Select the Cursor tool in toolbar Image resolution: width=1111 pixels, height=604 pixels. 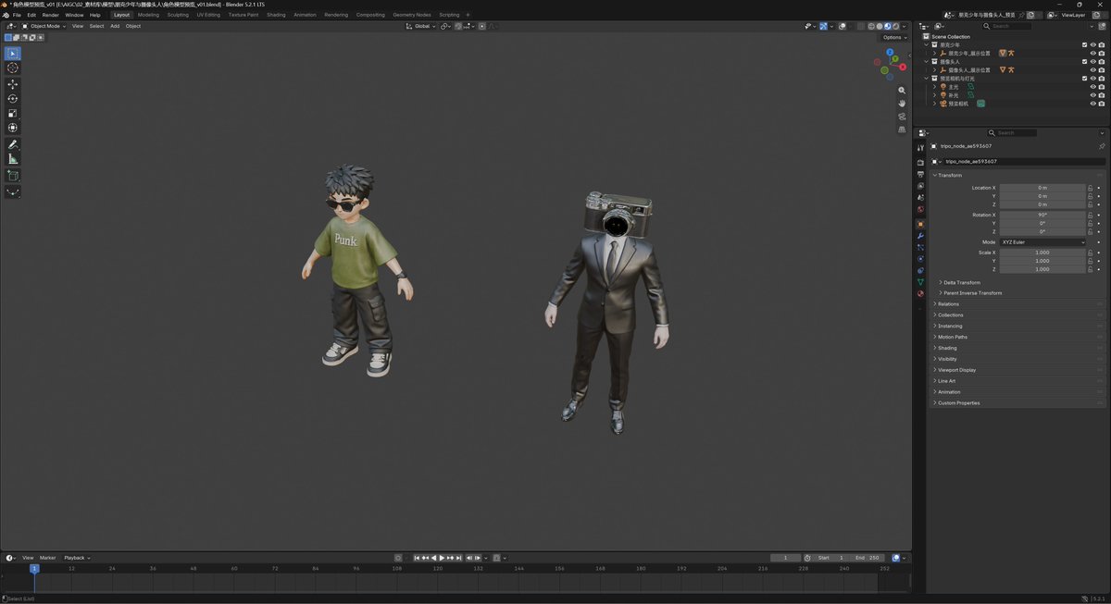click(13, 68)
